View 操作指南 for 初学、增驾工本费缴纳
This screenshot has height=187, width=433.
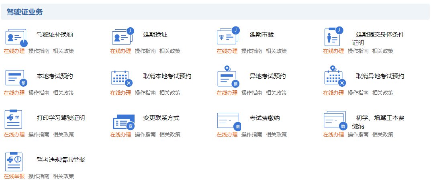(x=358, y=134)
